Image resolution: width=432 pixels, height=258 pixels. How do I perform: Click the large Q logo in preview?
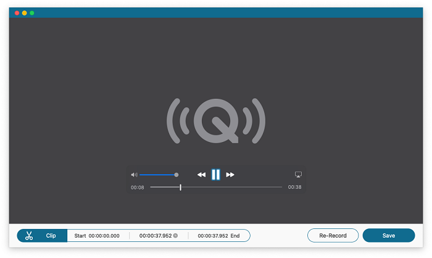pos(215,120)
